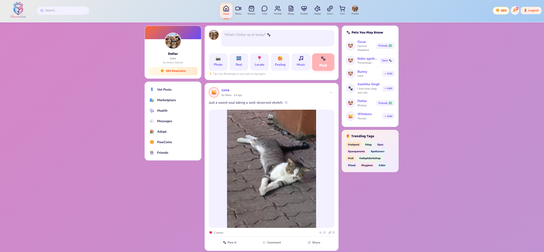Add Whiskers as a friend
This screenshot has width=544, height=252.
pos(388,116)
